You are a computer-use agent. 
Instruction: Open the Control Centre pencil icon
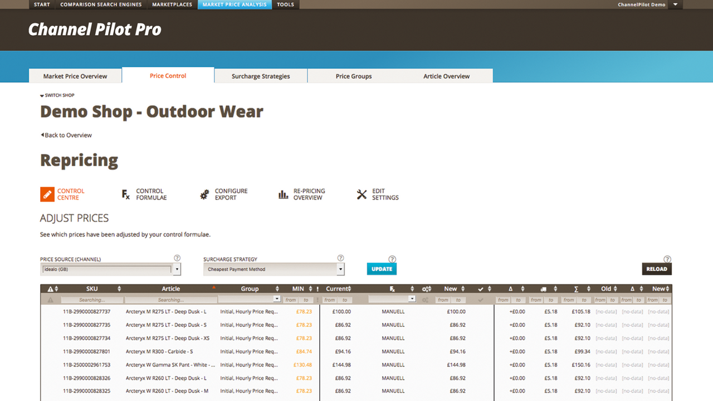coord(47,194)
